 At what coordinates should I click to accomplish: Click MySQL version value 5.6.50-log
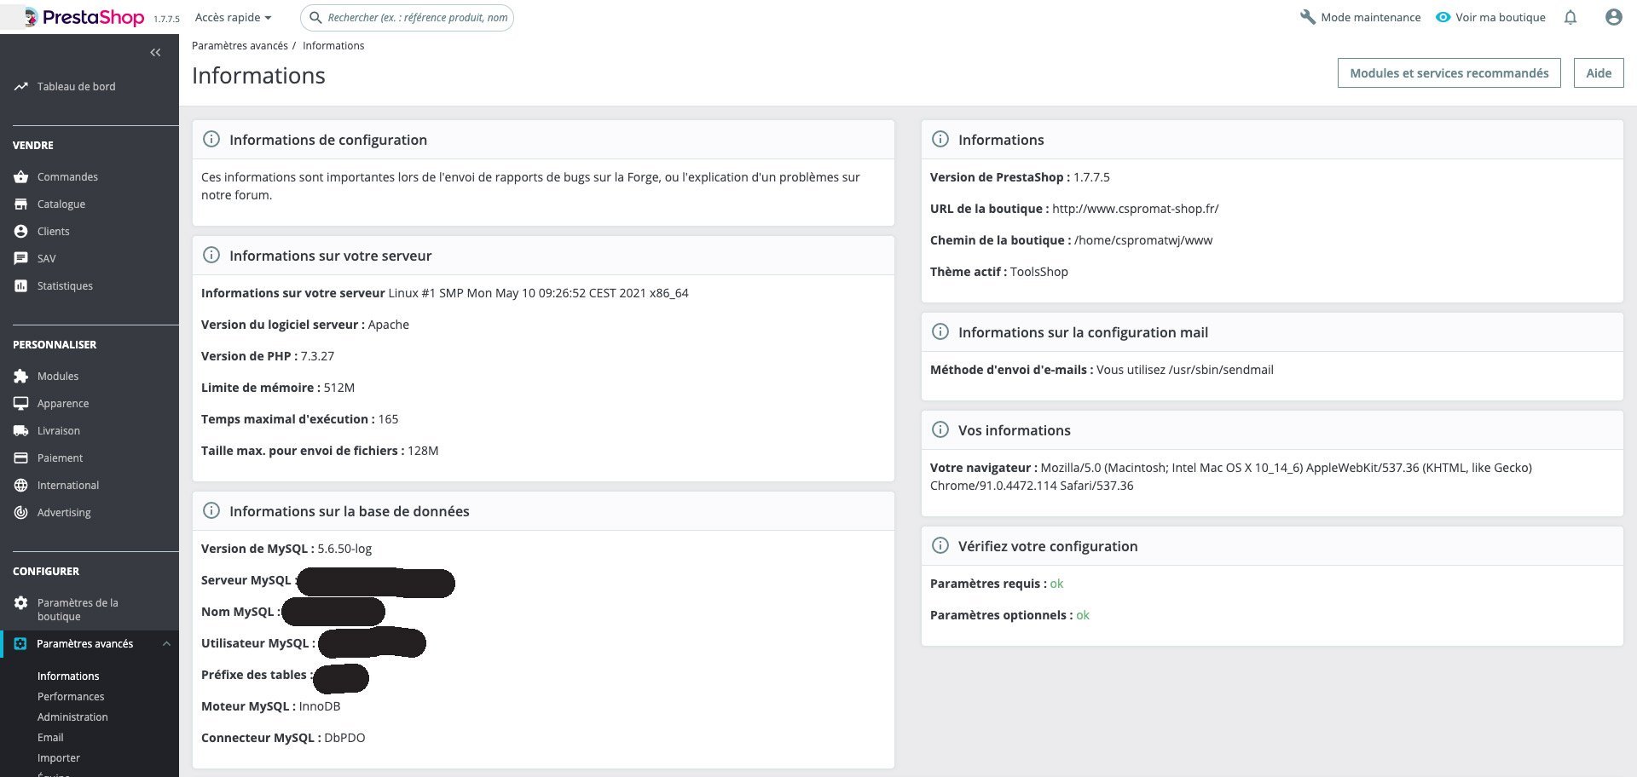344,549
